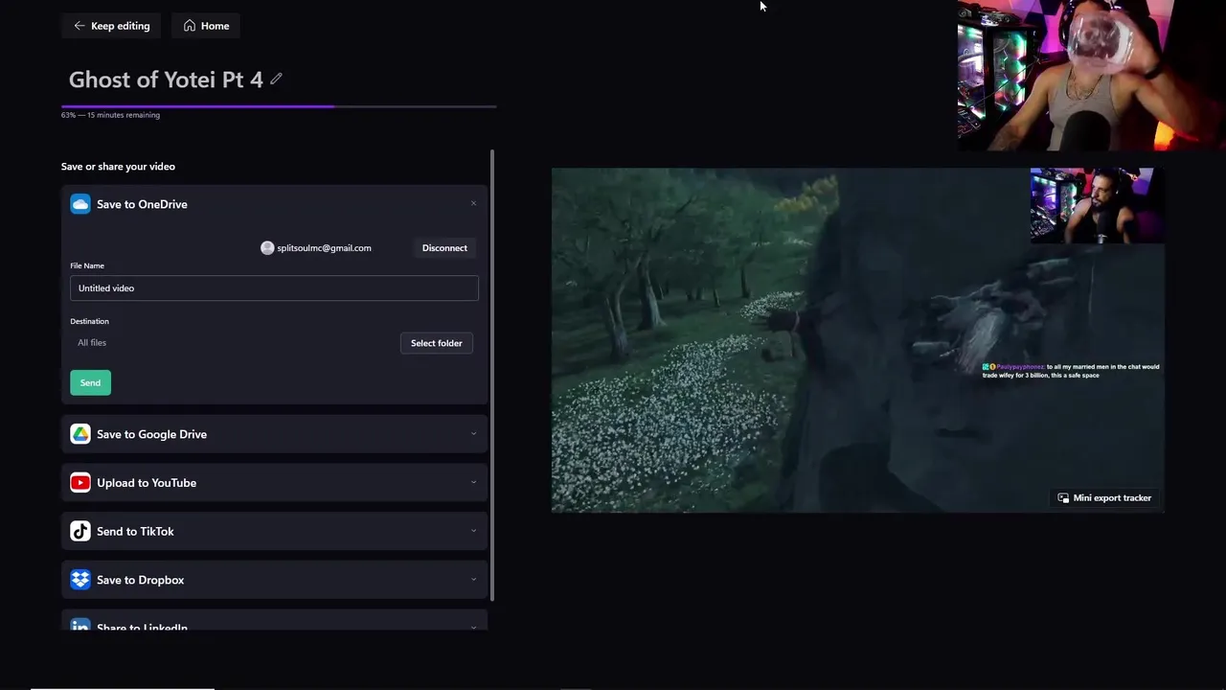Click the Google Drive icon
The height and width of the screenshot is (690, 1226).
pos(80,434)
